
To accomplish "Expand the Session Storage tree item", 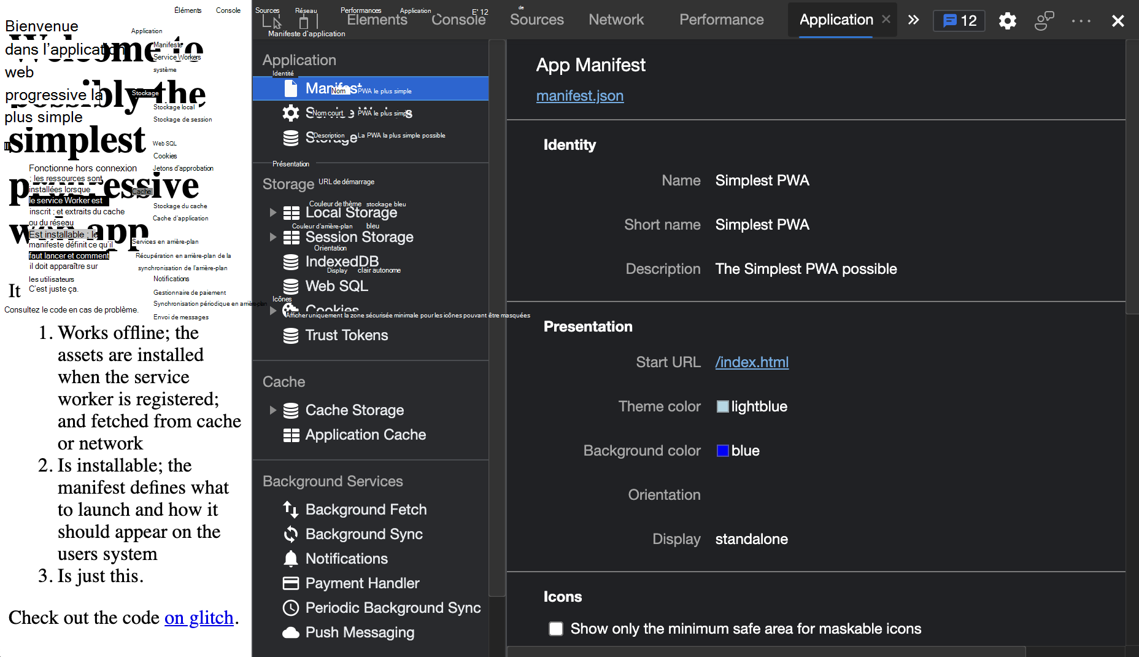I will coord(273,237).
